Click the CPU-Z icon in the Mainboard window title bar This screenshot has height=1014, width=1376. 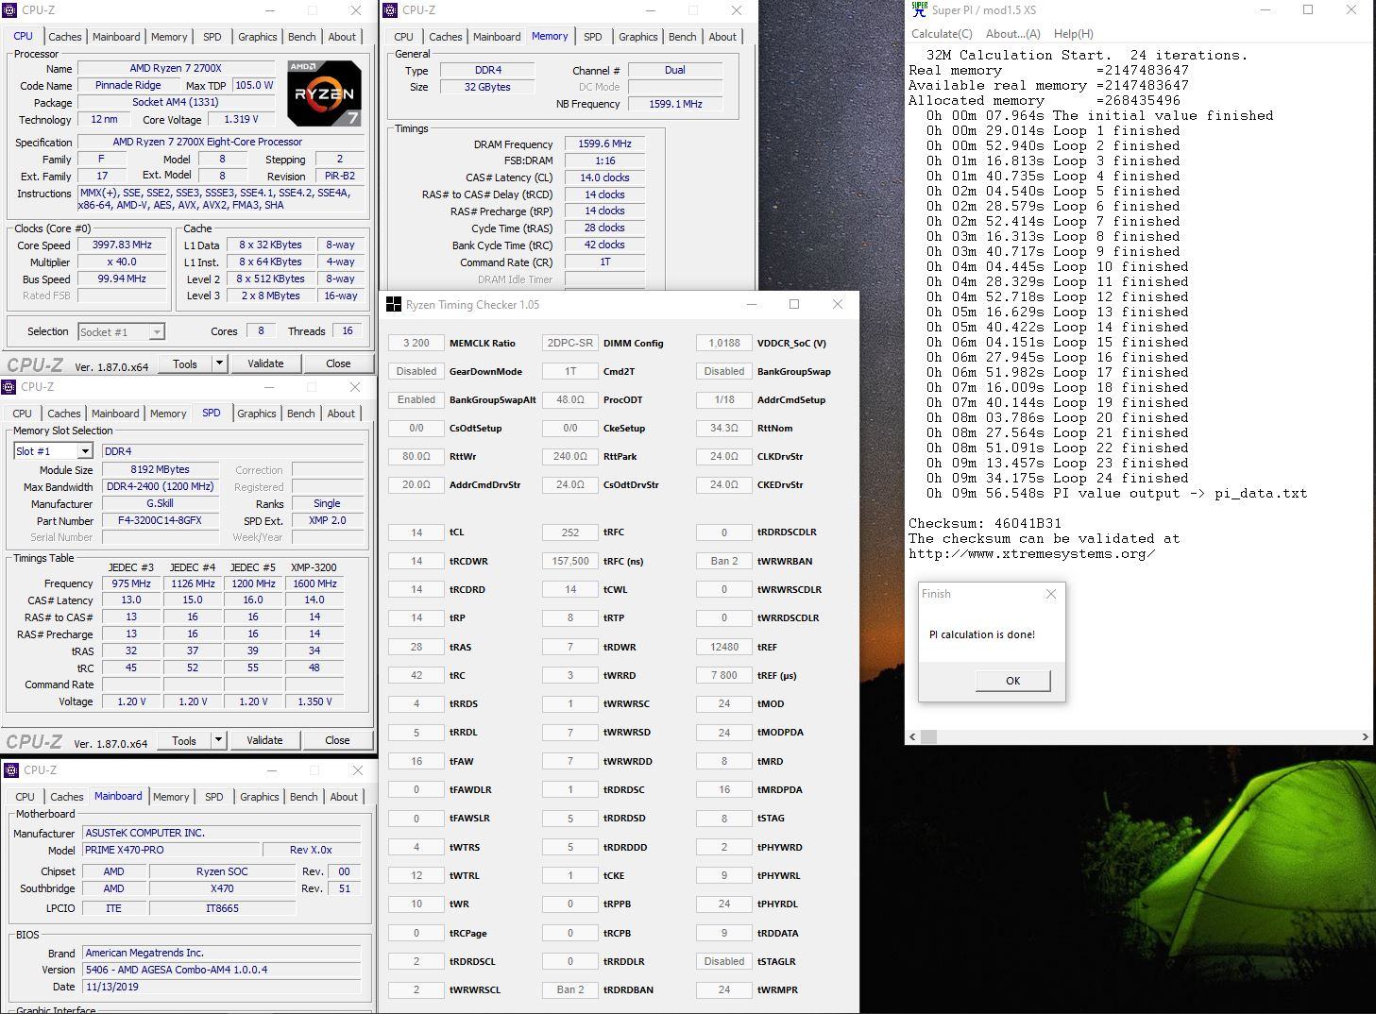pyautogui.click(x=11, y=770)
